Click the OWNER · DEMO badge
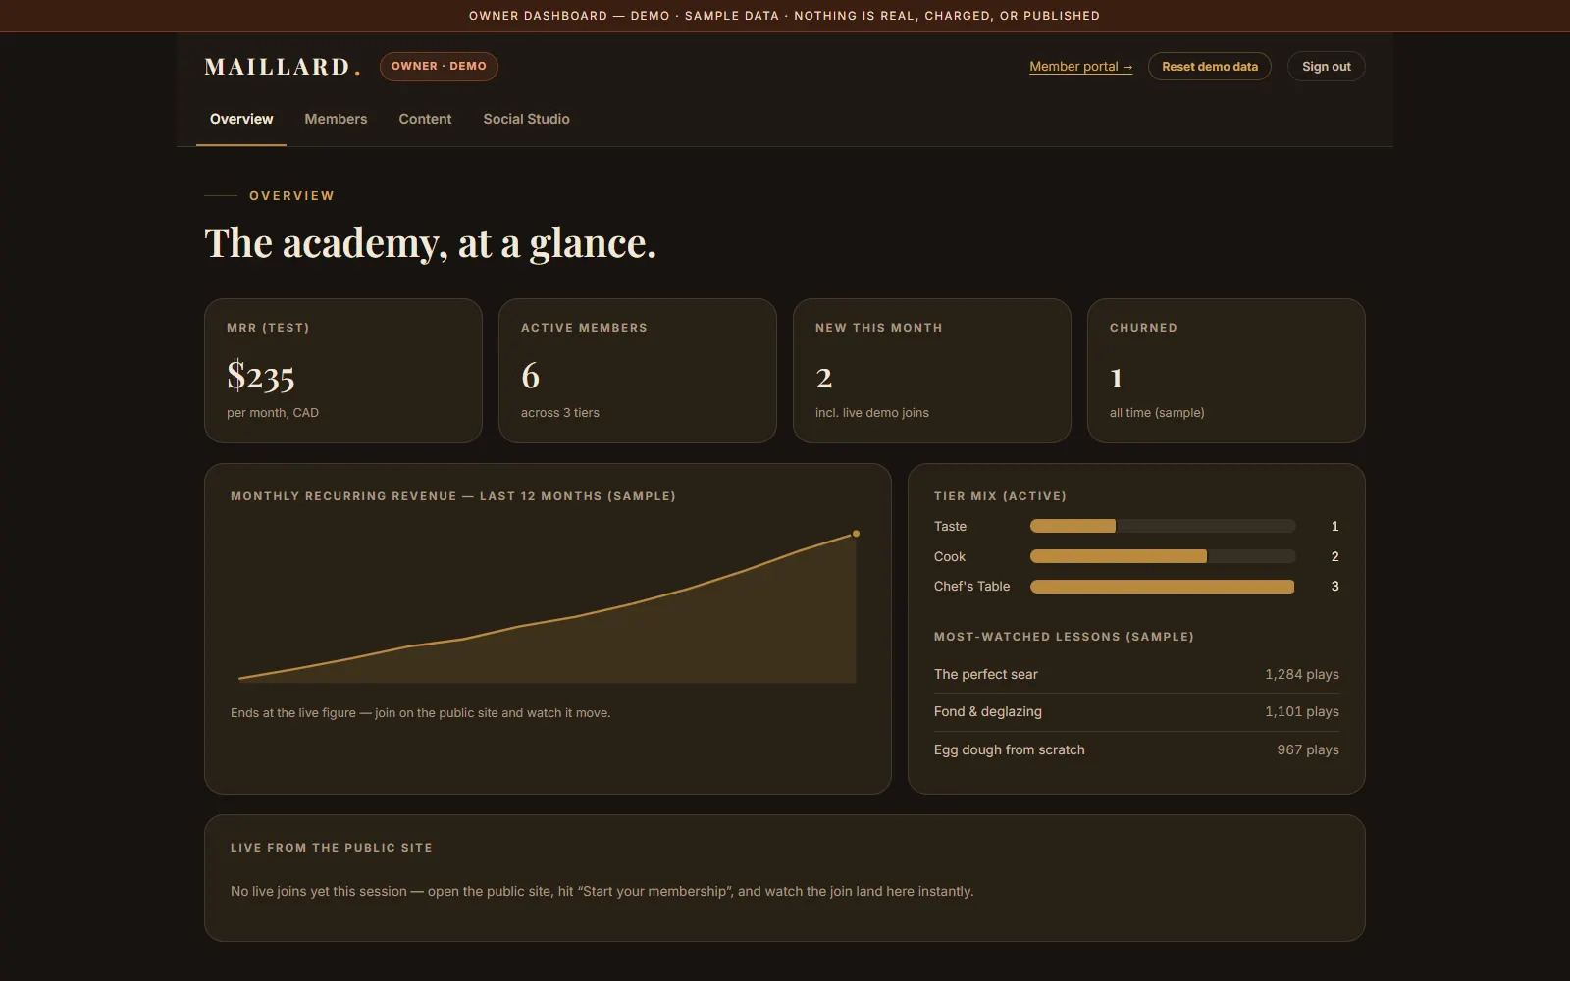1570x981 pixels. [x=439, y=67]
